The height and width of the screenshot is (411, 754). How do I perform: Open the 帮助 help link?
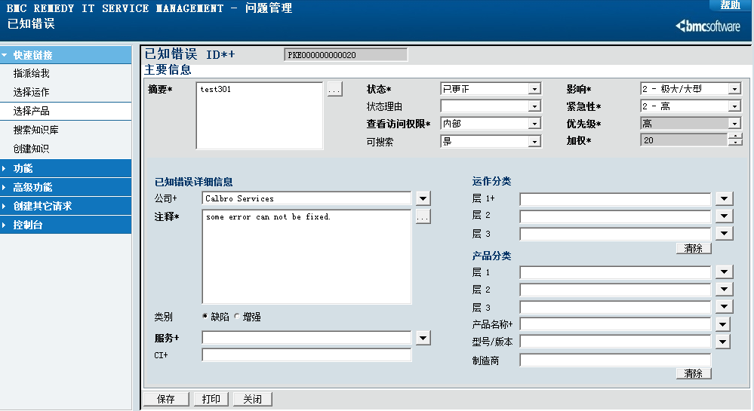(730, 5)
